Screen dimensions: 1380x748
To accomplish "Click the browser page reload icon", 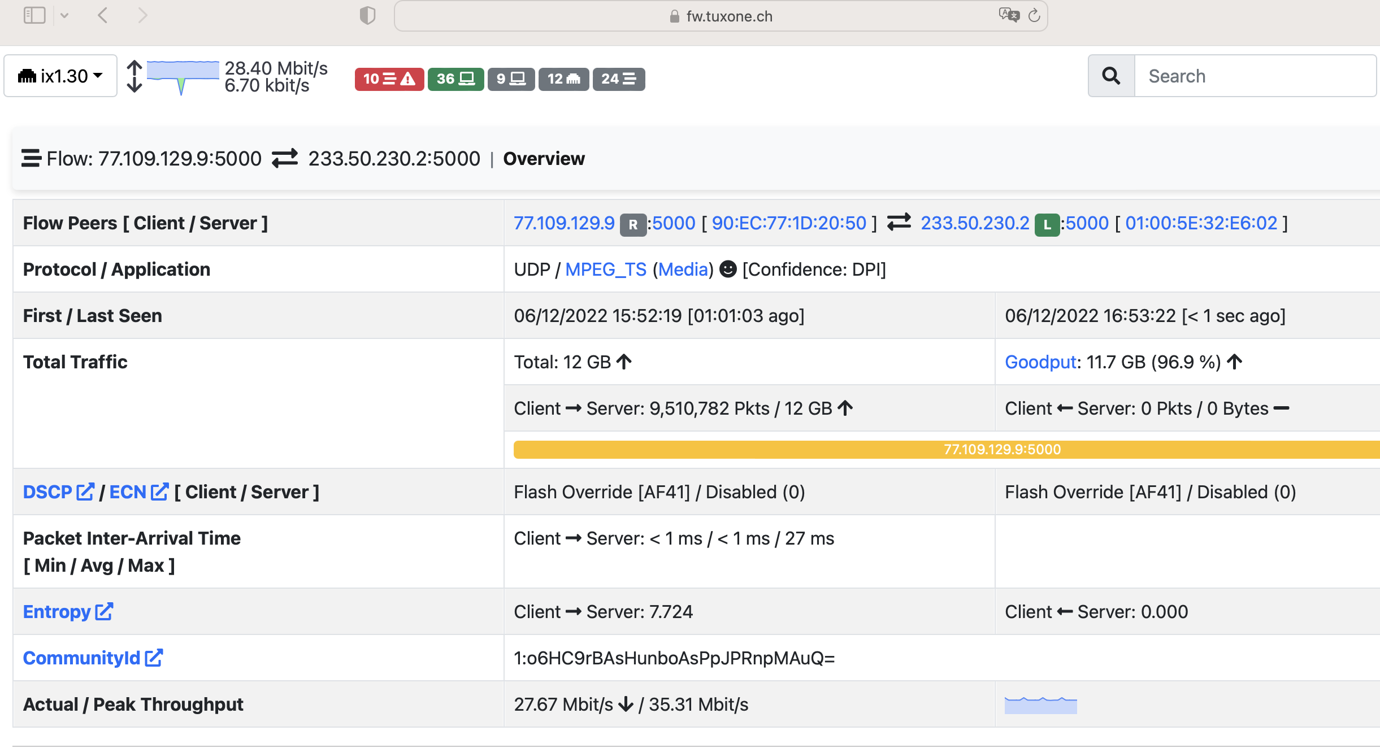I will point(1034,16).
